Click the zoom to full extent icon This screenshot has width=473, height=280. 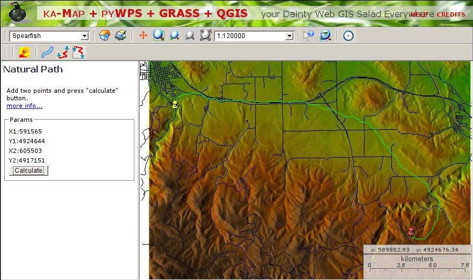(205, 35)
